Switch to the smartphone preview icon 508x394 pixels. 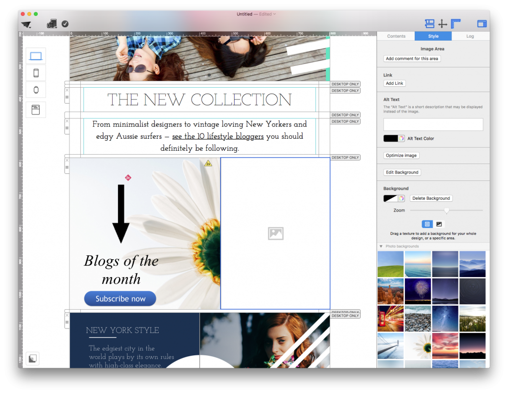tap(36, 72)
